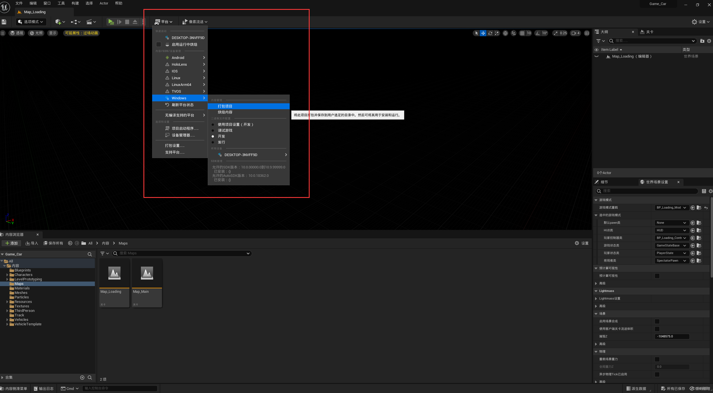Open the add content cube icon dropdown
The image size is (713, 393).
pos(60,22)
